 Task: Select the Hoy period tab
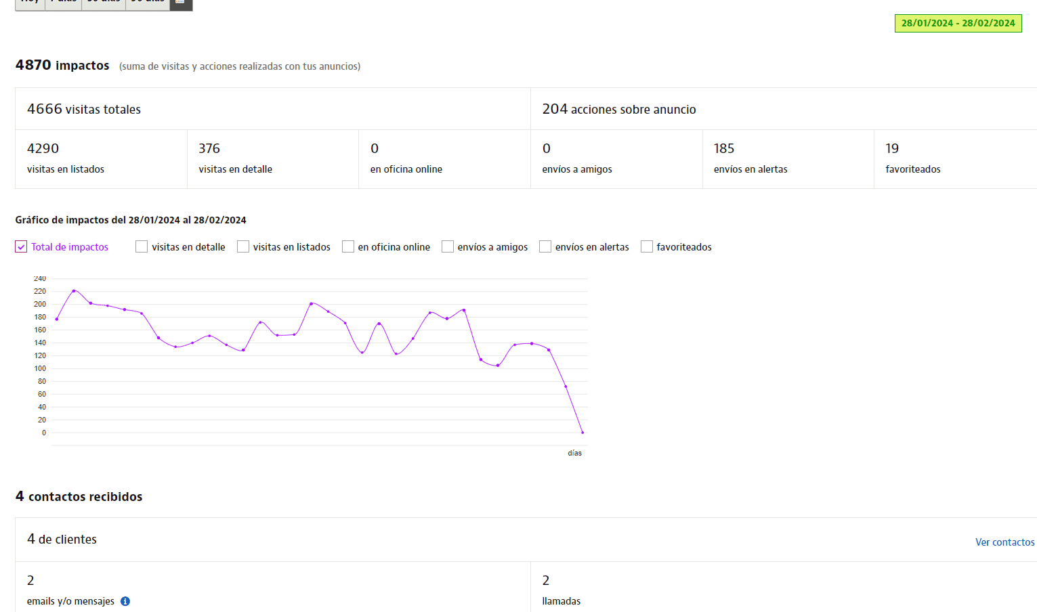[30, 3]
